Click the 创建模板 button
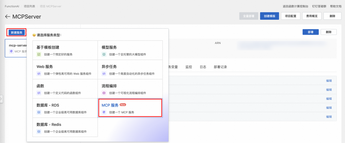 pos(270,16)
